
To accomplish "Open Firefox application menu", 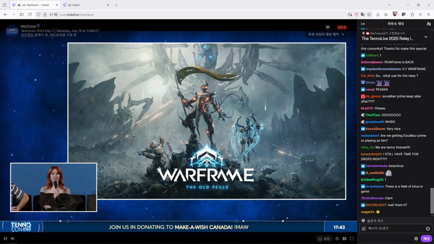I will pos(429,14).
